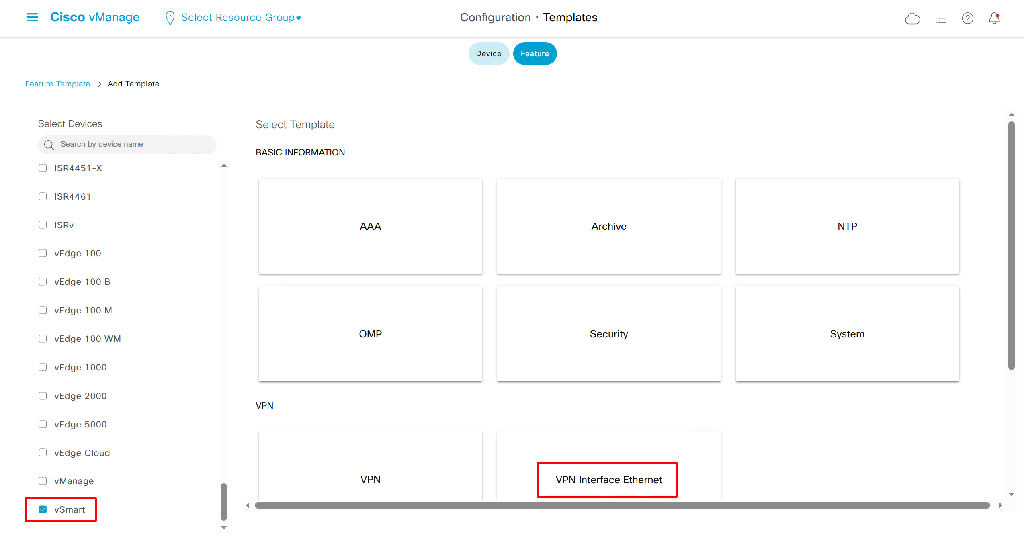Open the notifications bell
This screenshot has height=552, width=1024.
(994, 18)
